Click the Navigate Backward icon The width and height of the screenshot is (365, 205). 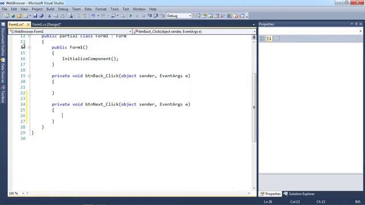(x=113, y=16)
